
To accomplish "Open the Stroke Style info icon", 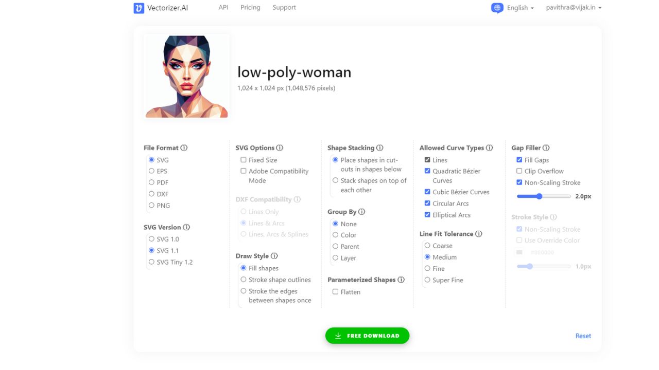I will 553,217.
